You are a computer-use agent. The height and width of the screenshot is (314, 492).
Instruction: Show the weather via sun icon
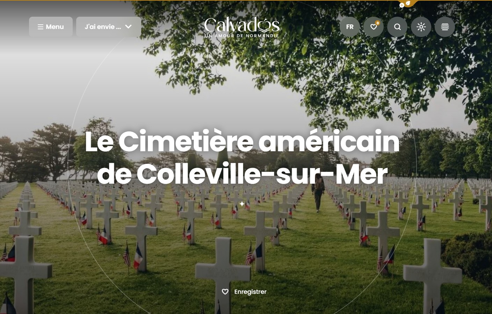(421, 27)
